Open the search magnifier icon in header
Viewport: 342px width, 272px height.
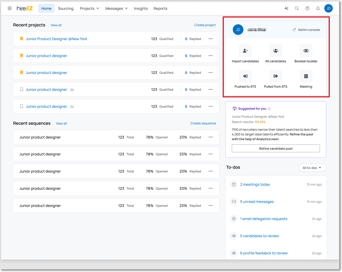point(297,8)
